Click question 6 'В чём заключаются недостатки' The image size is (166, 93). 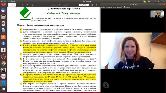pos(60,61)
